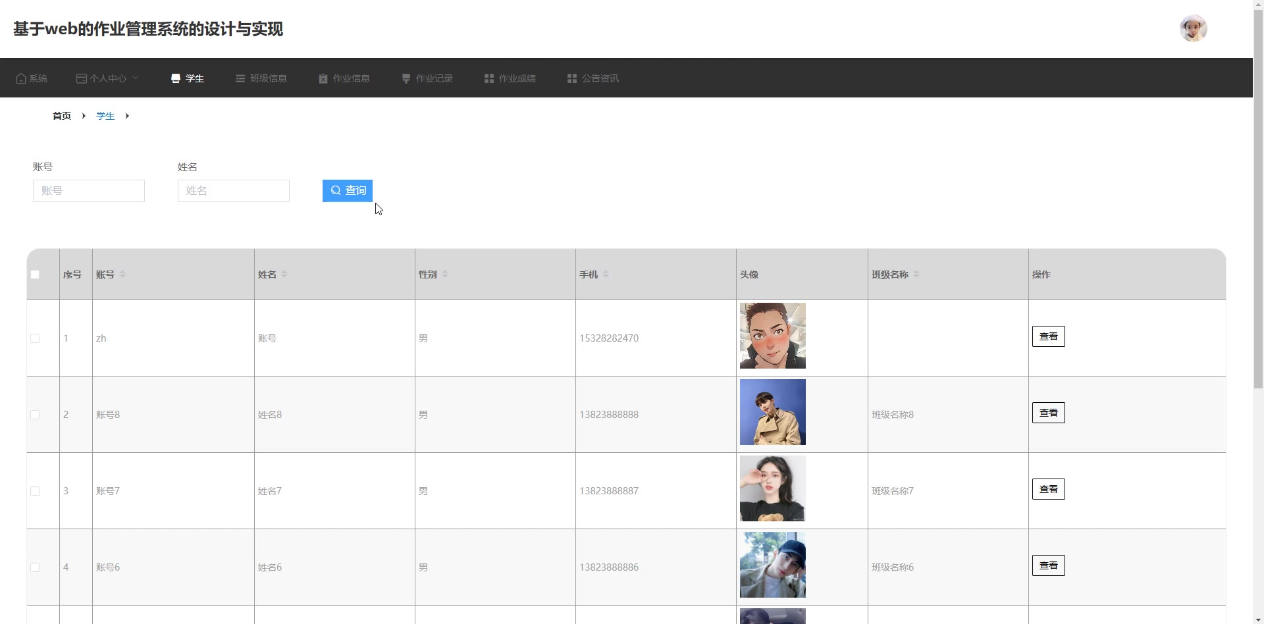
Task: Sort table by 账号 column arrows
Action: pyautogui.click(x=122, y=274)
